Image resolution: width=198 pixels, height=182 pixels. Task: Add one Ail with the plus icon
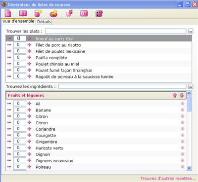pos(29,104)
